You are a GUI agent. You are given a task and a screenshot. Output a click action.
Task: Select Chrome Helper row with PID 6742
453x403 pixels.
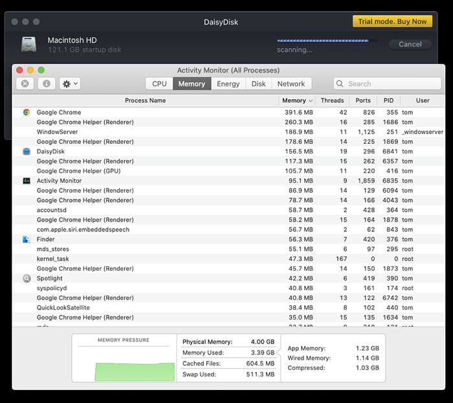[x=229, y=298]
